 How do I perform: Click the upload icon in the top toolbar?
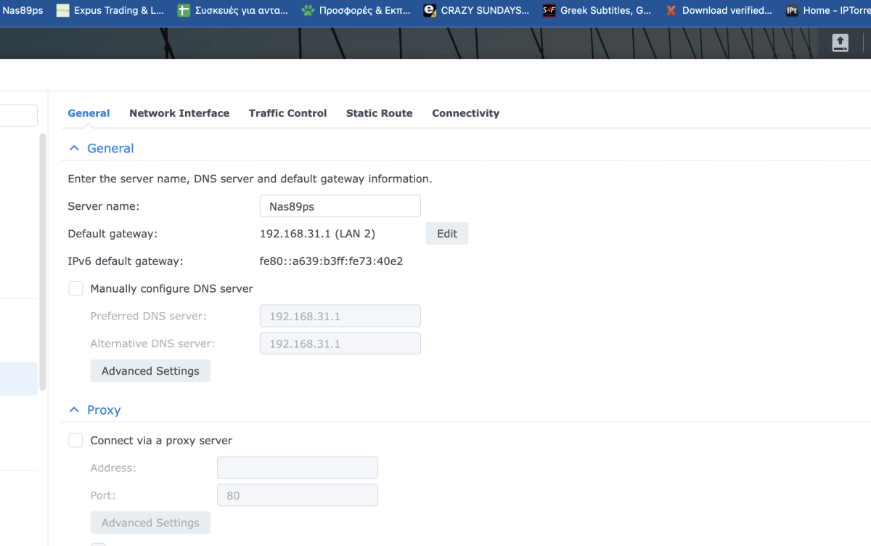840,43
